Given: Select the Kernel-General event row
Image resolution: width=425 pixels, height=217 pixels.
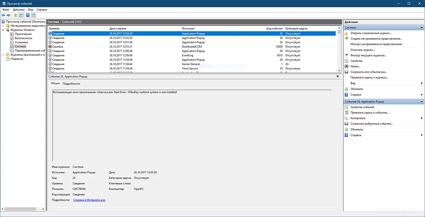Looking at the screenshot, I should tap(192, 64).
